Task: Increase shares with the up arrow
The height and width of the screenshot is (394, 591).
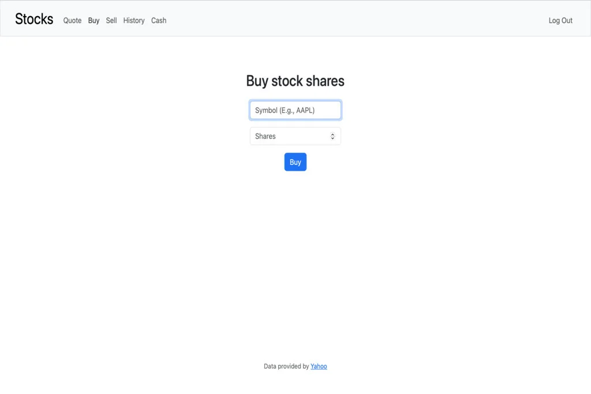Action: (332, 134)
